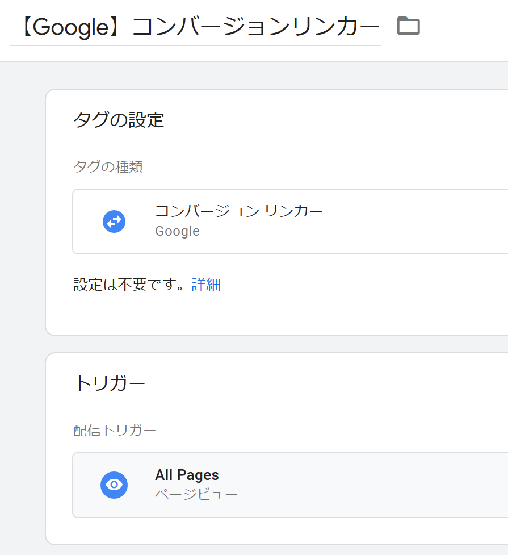Open the 詳細 link

pos(206,285)
